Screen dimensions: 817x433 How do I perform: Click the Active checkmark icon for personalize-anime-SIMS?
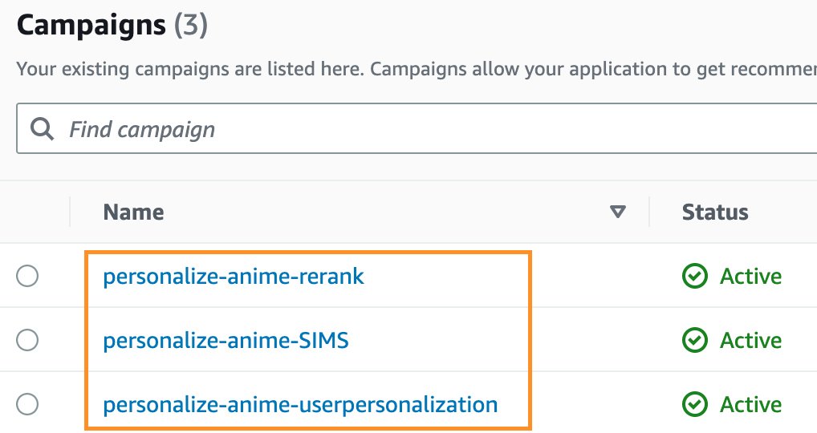[694, 340]
